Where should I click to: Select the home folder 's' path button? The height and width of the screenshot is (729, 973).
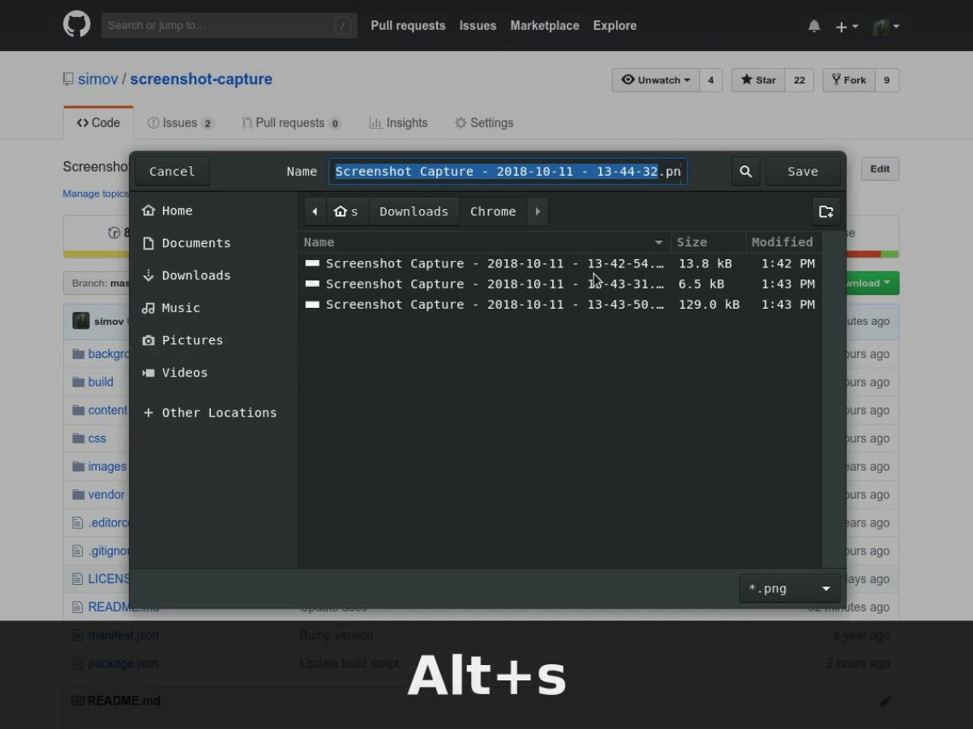[347, 211]
